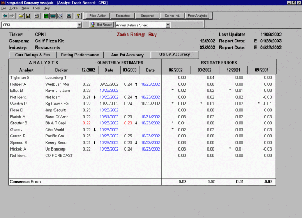
Task: Click the Estimates button
Action: 123,16
